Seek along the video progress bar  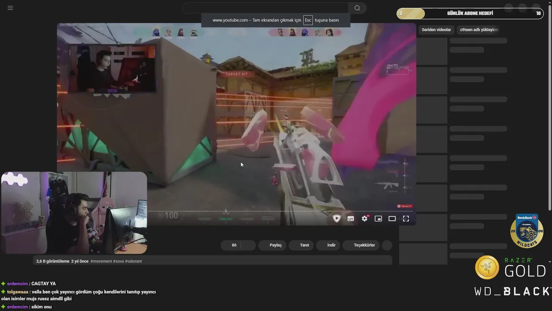280,211
